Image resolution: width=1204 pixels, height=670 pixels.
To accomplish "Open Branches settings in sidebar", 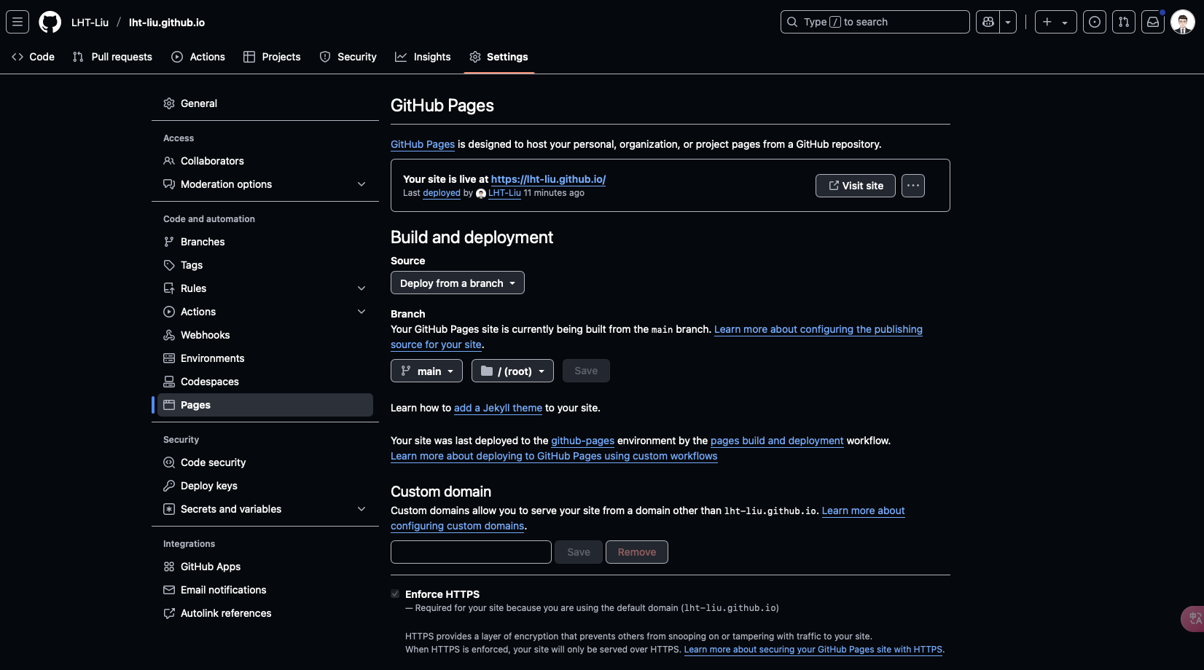I will pos(265,242).
